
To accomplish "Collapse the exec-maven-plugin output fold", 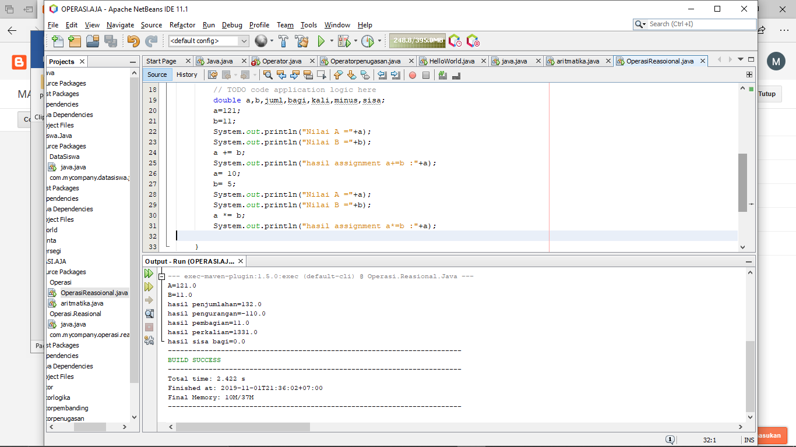I will pyautogui.click(x=163, y=276).
